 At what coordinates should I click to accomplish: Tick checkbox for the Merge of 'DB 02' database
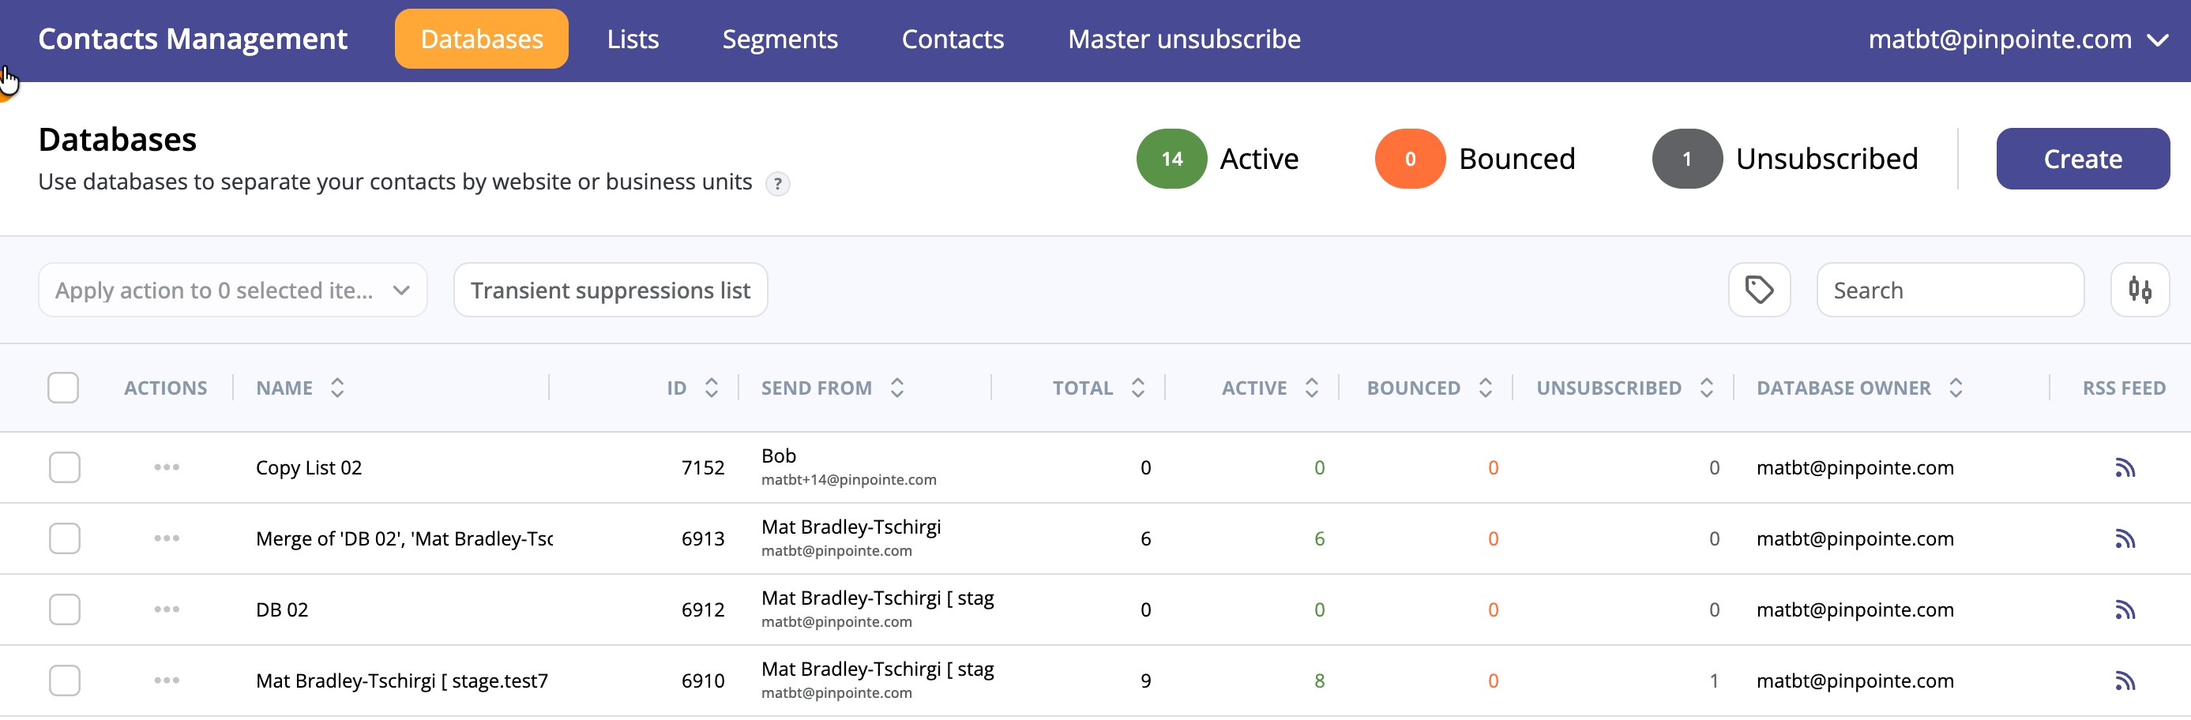click(65, 539)
